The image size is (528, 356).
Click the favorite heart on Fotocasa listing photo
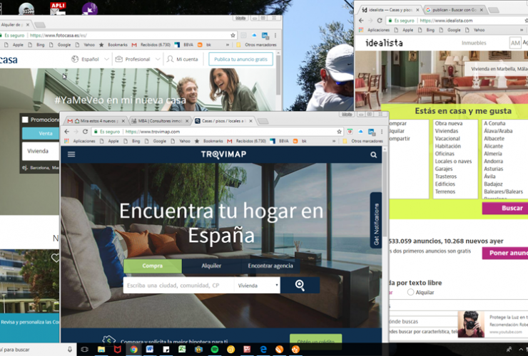pos(55,258)
